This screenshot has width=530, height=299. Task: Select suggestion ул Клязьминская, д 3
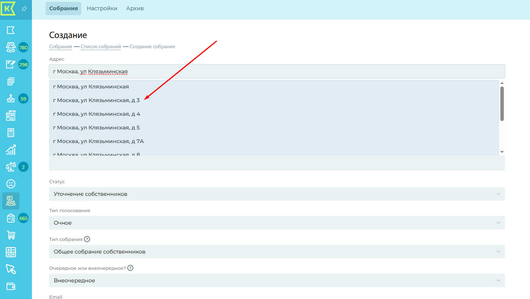[x=97, y=101]
